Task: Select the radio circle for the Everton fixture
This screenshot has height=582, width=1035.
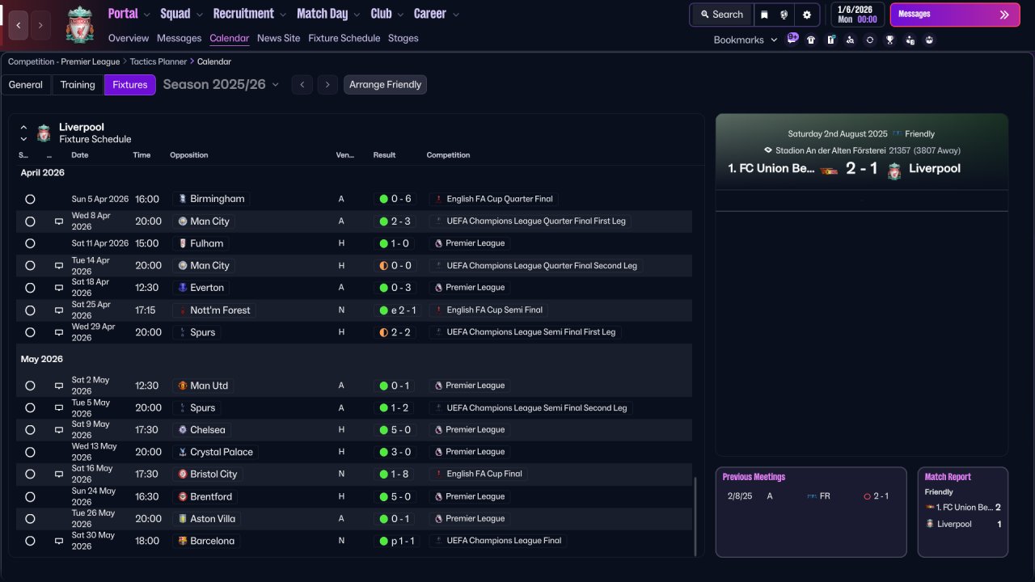Action: point(30,288)
